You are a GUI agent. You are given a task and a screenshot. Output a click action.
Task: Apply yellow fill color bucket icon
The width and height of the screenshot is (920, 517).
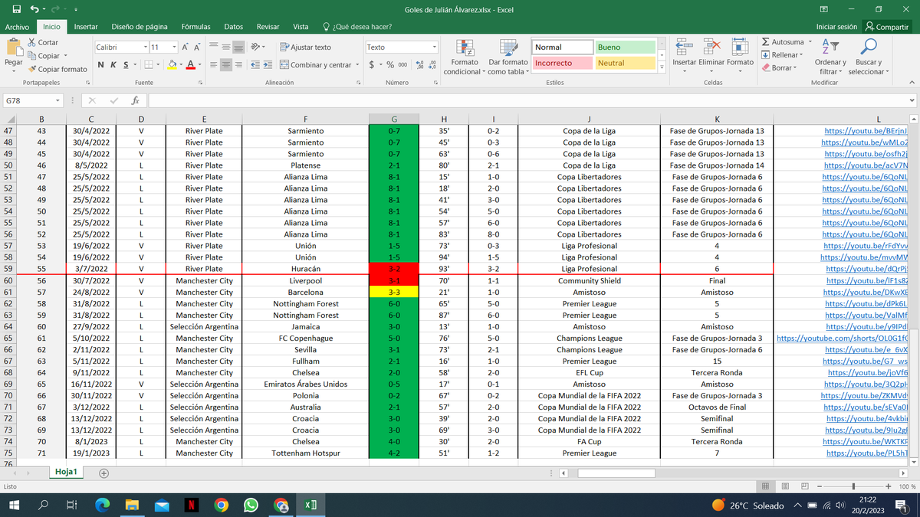172,65
